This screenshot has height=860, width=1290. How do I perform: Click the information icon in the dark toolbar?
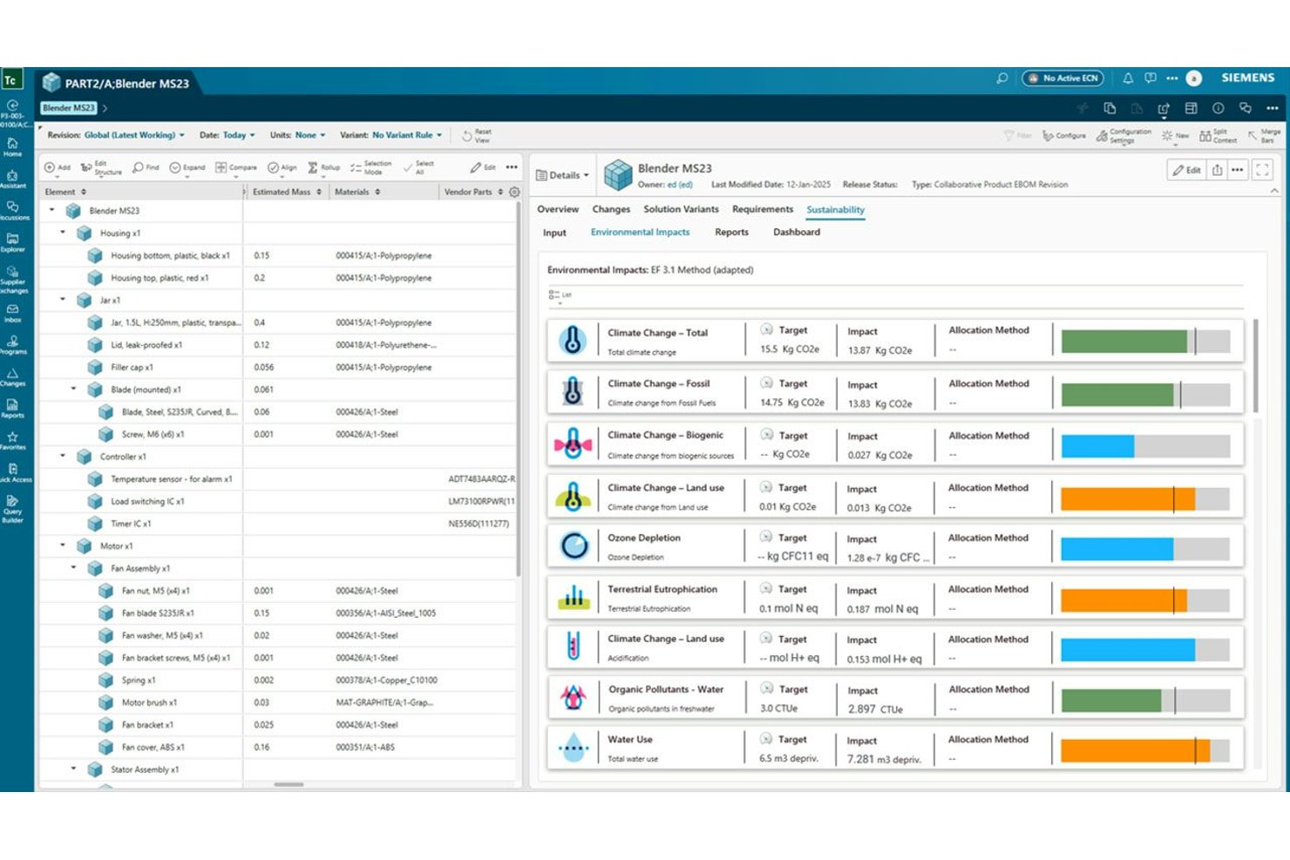click(x=1218, y=108)
